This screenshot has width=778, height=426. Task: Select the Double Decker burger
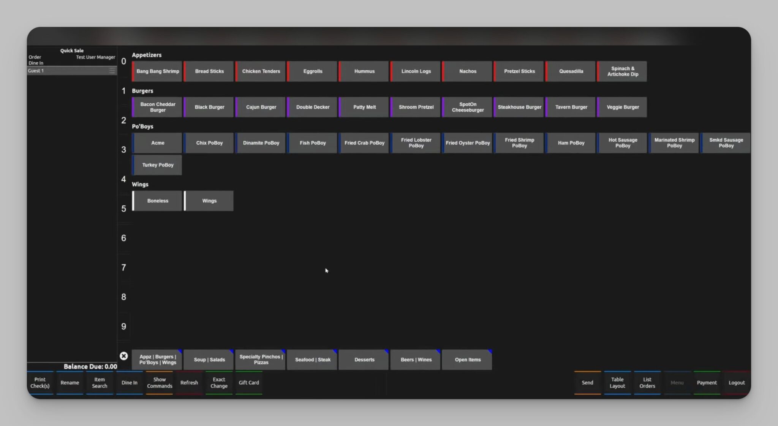(x=312, y=107)
